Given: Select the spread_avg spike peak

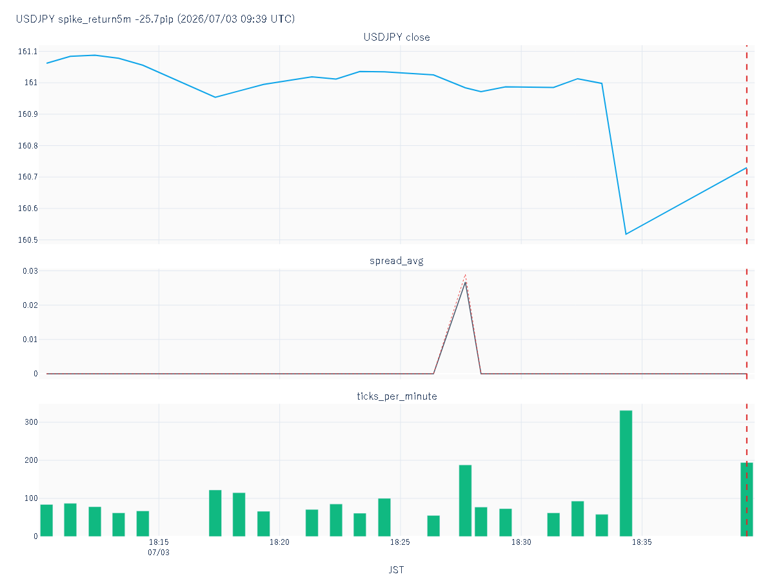Looking at the screenshot, I should click(466, 281).
